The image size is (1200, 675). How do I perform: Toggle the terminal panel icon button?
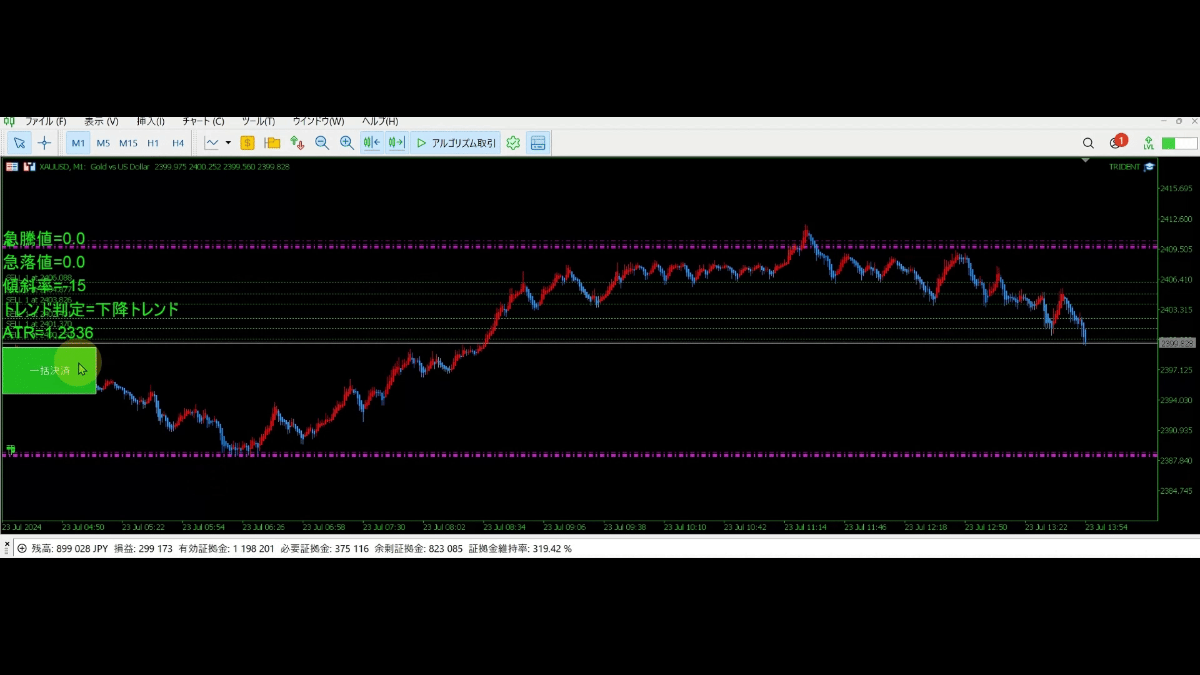[x=538, y=143]
